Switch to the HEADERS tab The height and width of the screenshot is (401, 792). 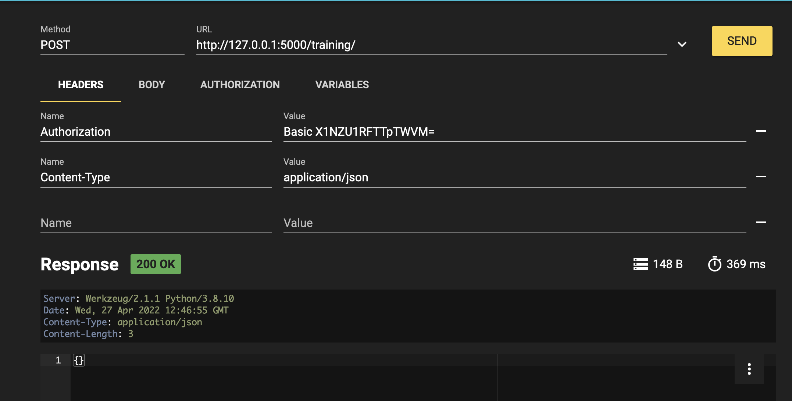pyautogui.click(x=80, y=84)
